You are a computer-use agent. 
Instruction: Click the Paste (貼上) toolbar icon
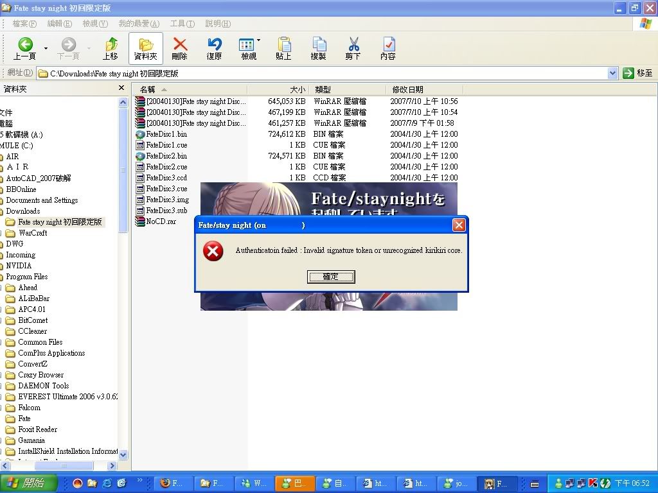pos(283,44)
